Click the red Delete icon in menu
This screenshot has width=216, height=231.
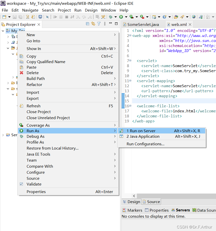[22, 73]
